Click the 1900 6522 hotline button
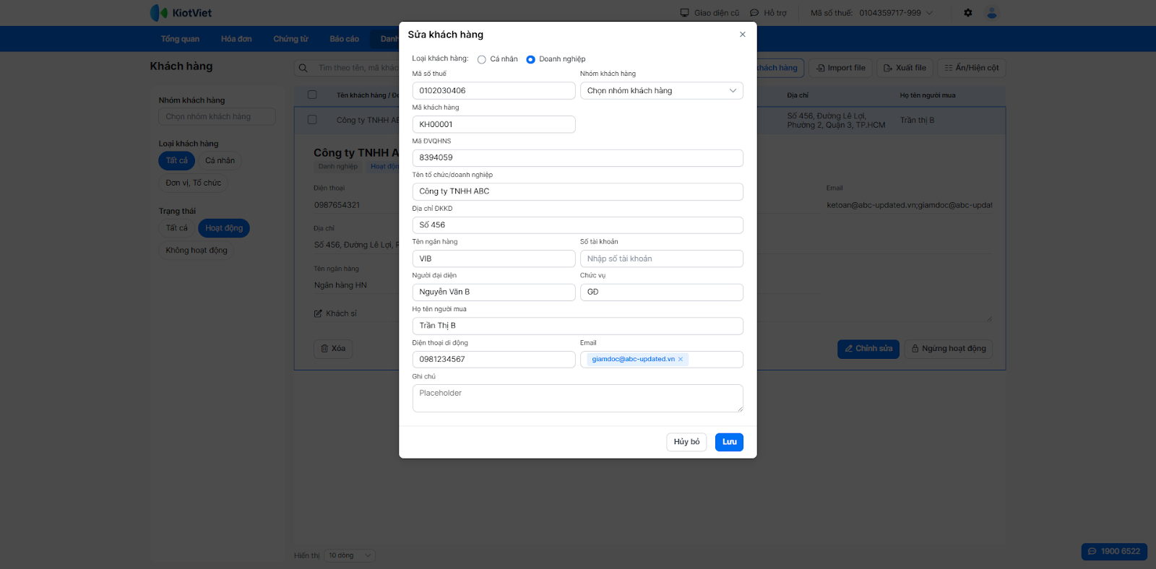Image resolution: width=1156 pixels, height=569 pixels. pyautogui.click(x=1114, y=552)
